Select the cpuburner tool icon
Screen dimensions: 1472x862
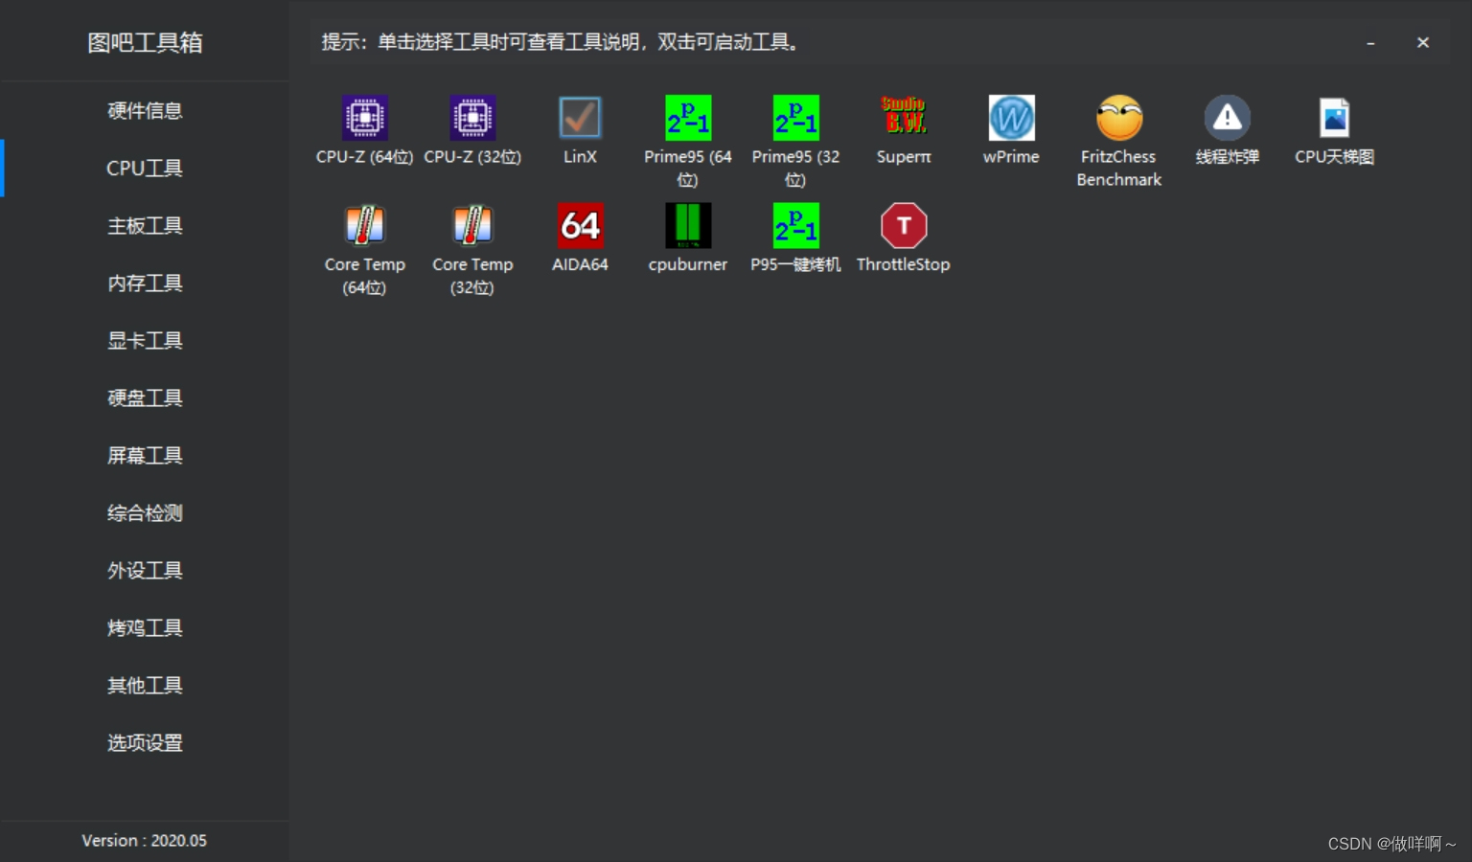pyautogui.click(x=688, y=225)
